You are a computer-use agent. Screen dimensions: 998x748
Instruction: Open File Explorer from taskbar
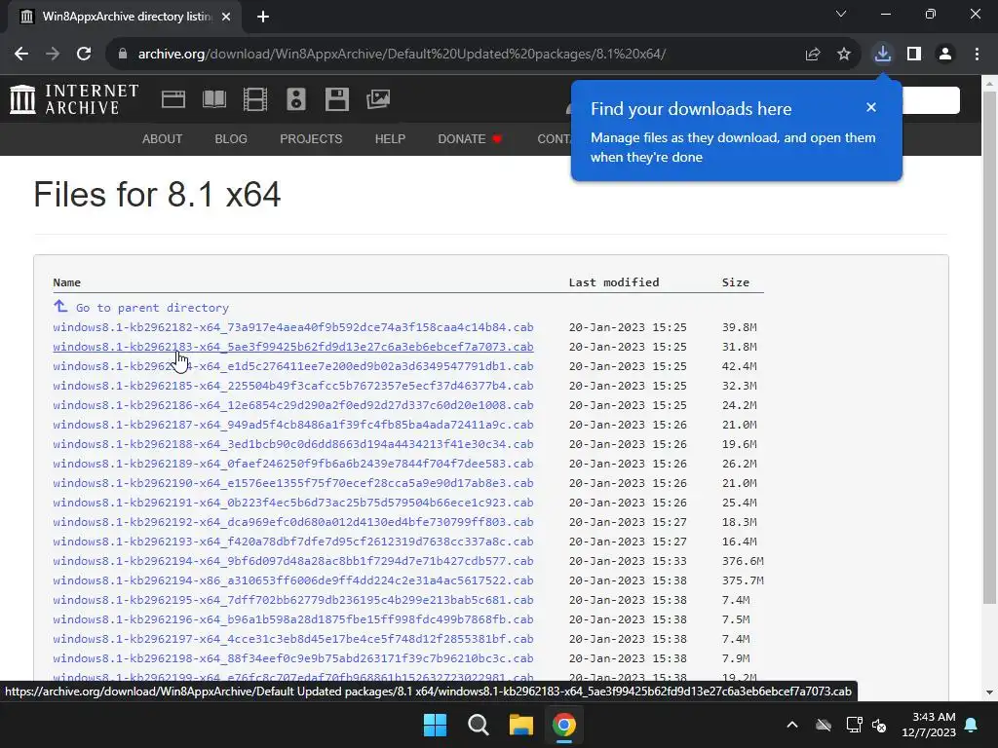coord(520,725)
